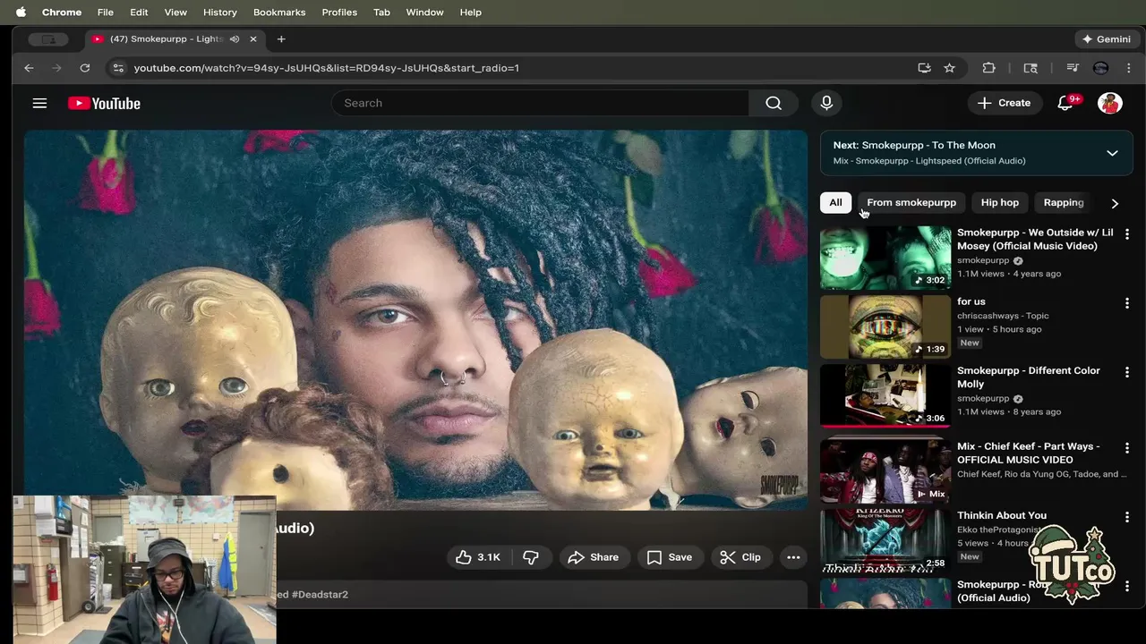Go forward in Chrome
1146x644 pixels.
(x=56, y=68)
